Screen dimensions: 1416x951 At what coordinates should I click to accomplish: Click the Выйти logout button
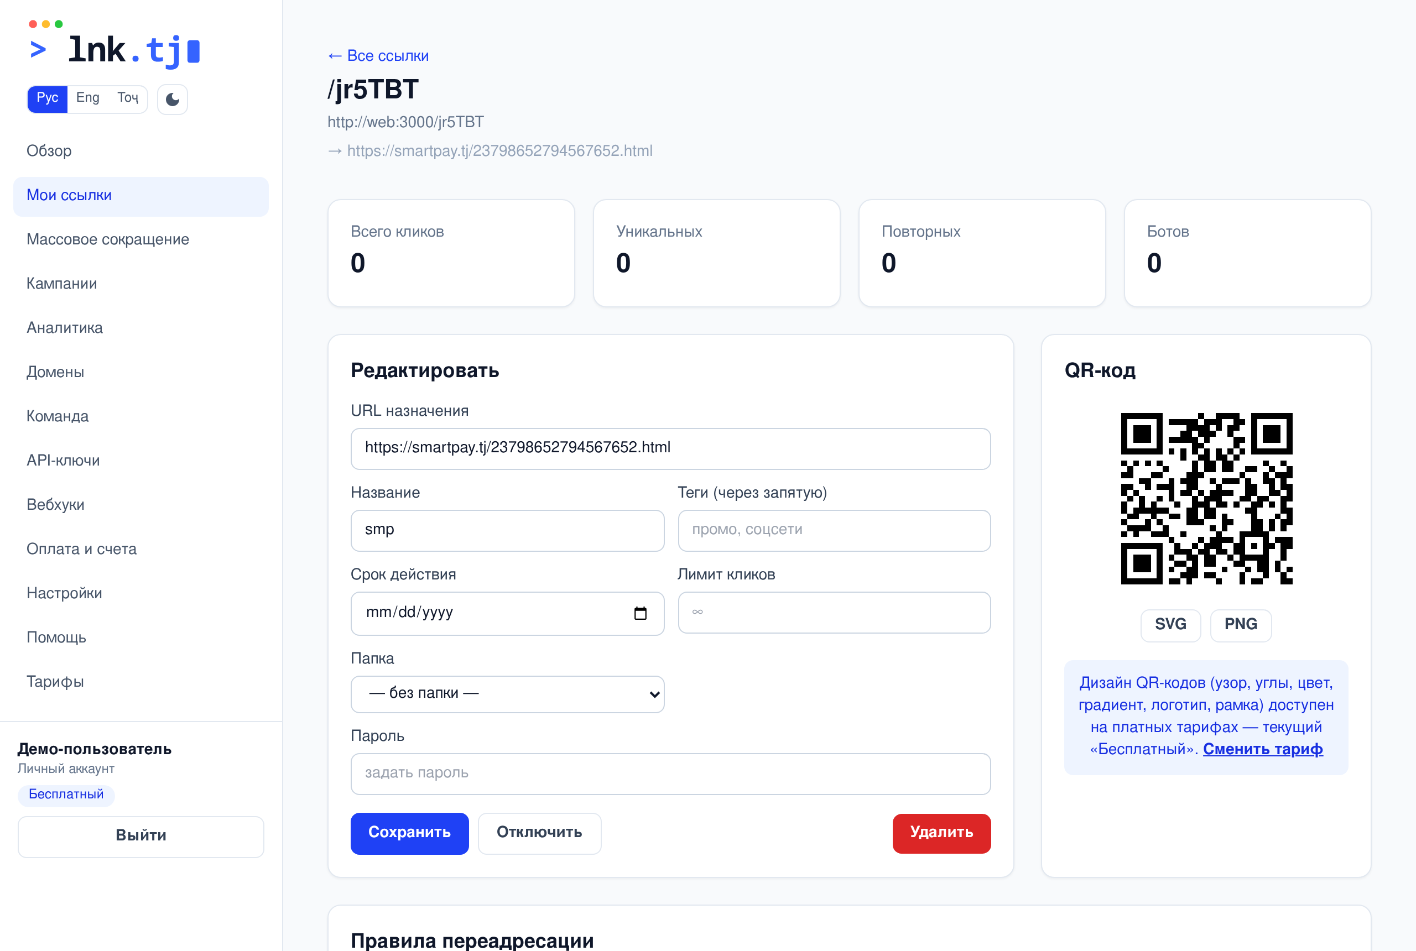140,837
